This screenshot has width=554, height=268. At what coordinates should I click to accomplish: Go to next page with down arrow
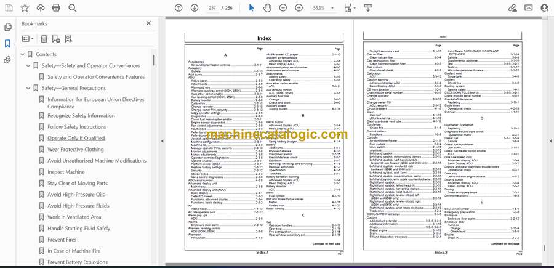click(x=195, y=8)
